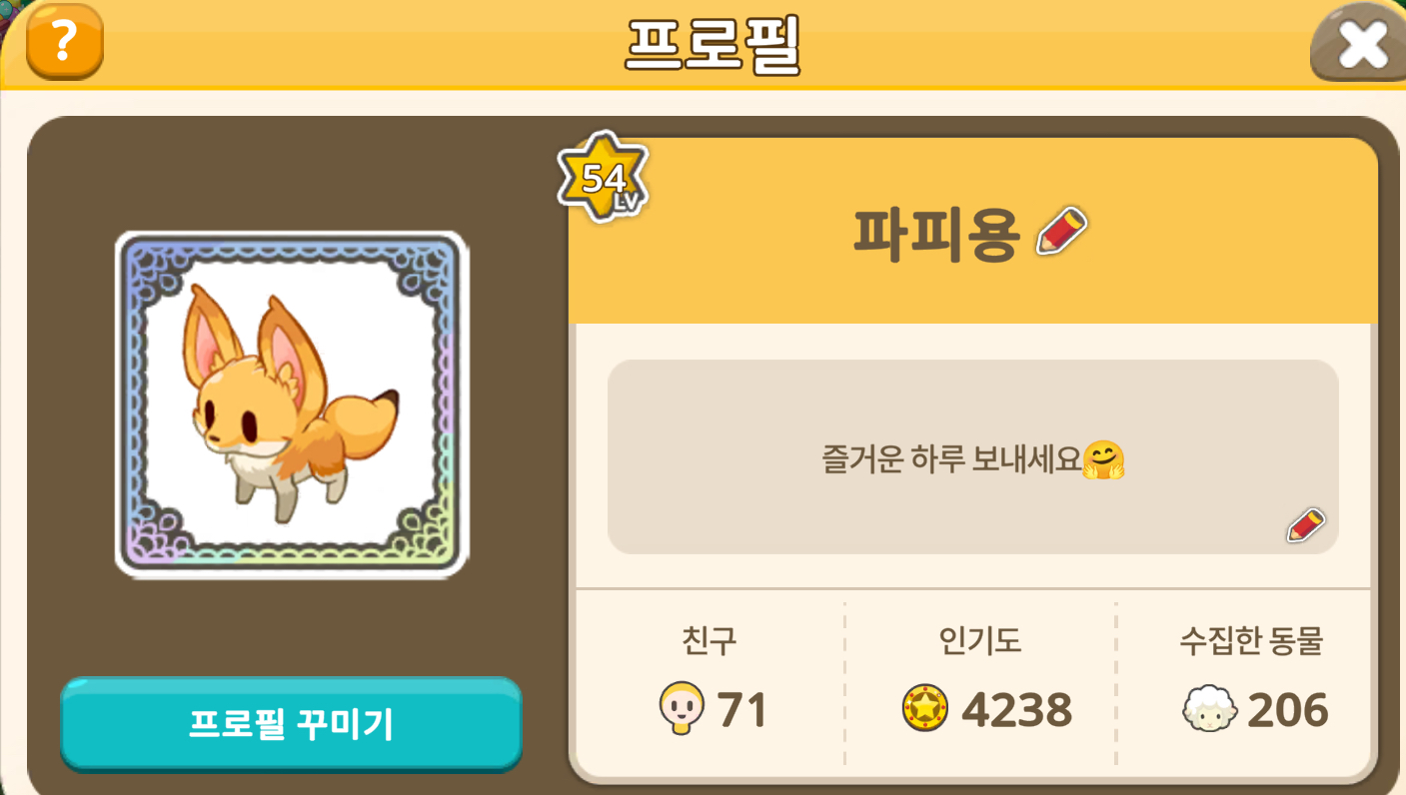This screenshot has height=795, width=1406.
Task: Edit nickname with pencil icon beside 파피용
Action: pos(1062,231)
